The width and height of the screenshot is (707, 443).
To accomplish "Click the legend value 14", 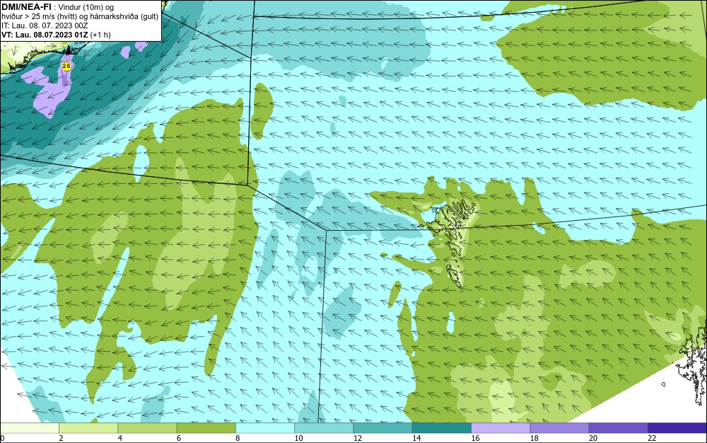I will click(416, 439).
